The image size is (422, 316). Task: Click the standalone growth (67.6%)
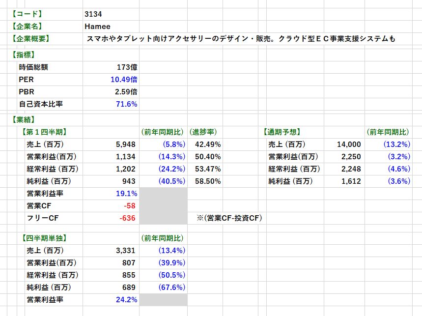[x=172, y=287]
